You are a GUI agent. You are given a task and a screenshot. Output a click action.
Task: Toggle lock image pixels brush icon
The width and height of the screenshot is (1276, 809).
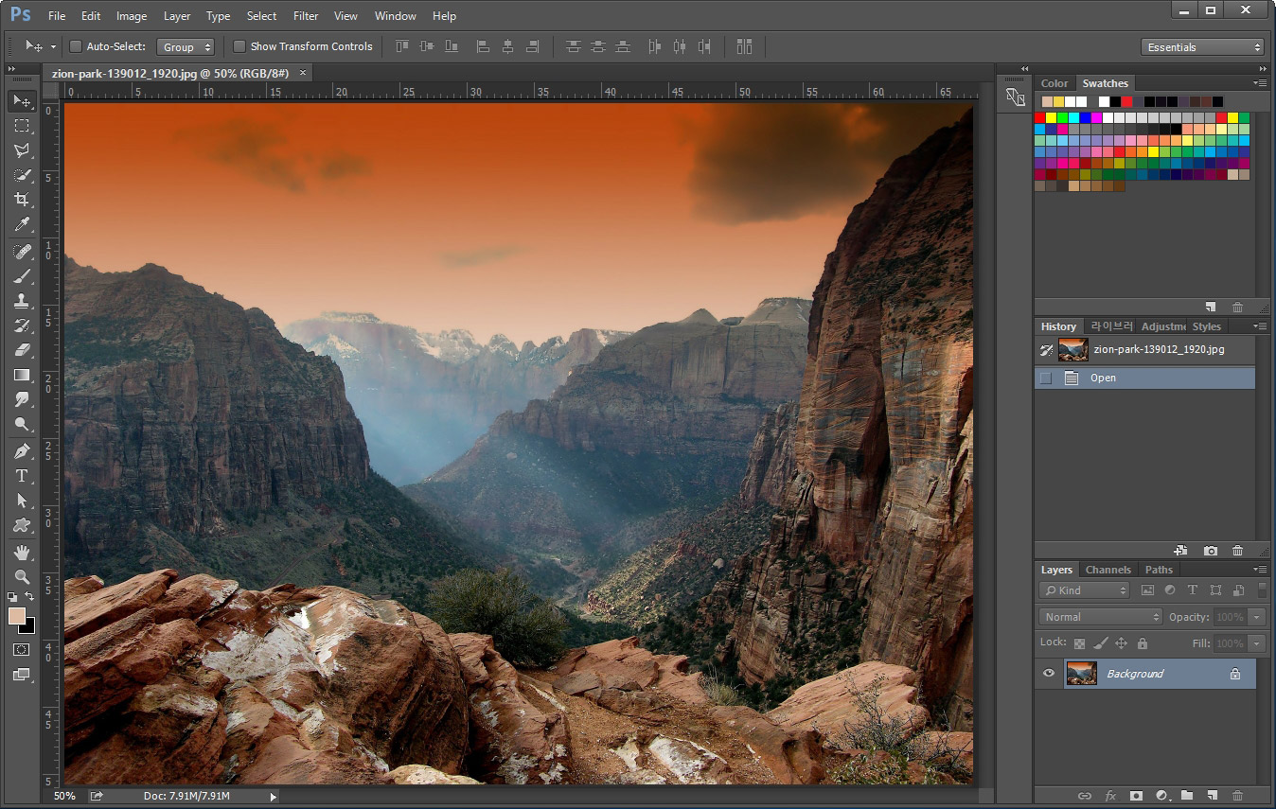point(1100,643)
